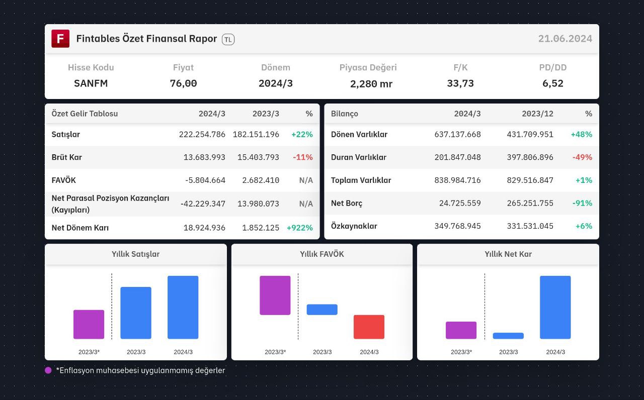Click Satışlar 2024/3 value 222.254.786

[x=202, y=135]
